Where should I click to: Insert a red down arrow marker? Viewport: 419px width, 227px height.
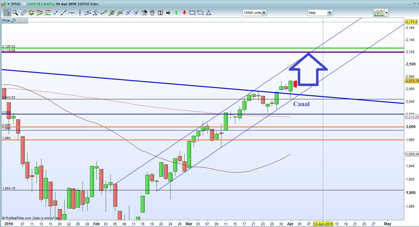tap(184, 13)
